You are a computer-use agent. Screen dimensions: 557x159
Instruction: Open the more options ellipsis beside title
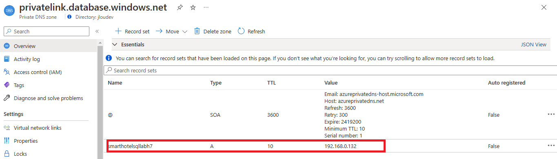(206, 8)
